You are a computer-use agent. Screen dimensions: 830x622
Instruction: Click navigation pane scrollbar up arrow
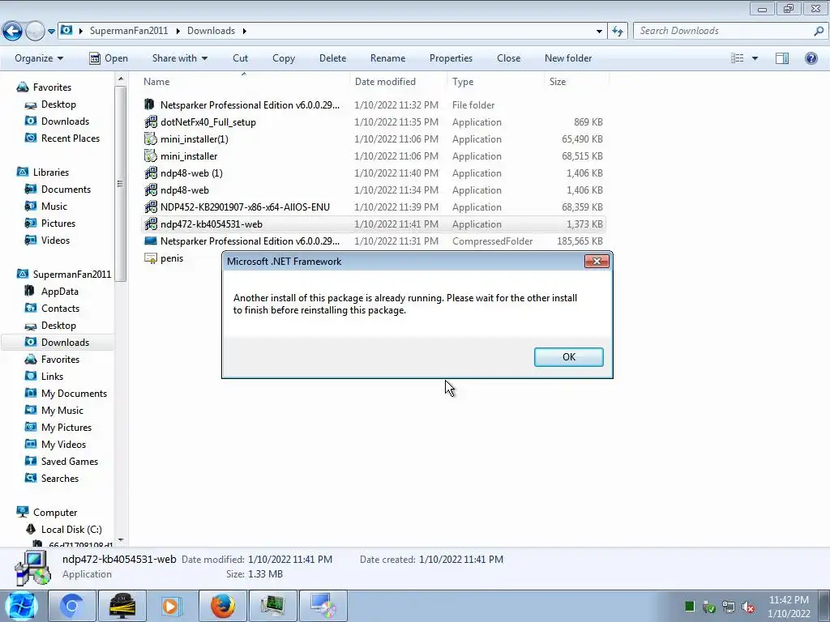coord(121,79)
